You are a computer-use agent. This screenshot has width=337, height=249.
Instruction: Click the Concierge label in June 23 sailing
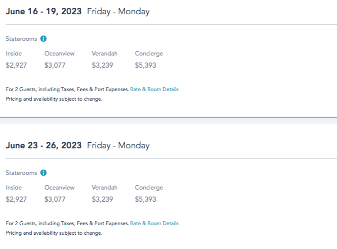[x=149, y=187]
